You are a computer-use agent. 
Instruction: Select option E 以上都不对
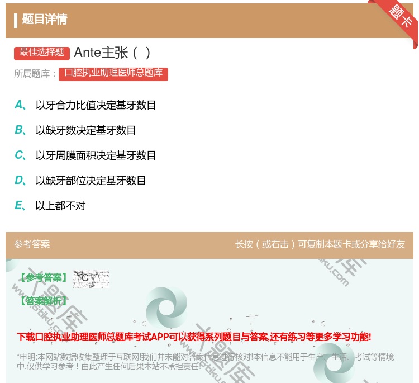tap(50, 205)
